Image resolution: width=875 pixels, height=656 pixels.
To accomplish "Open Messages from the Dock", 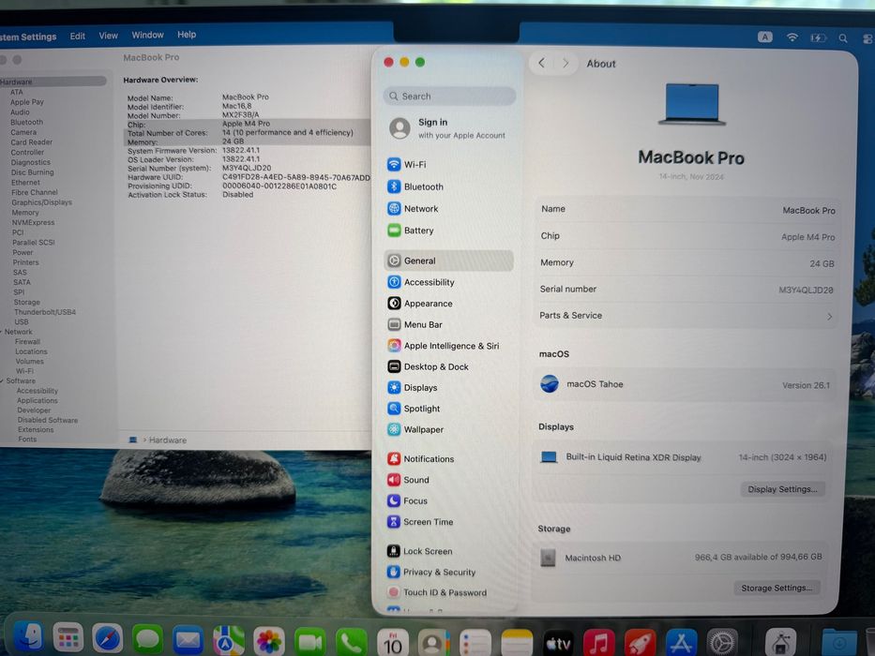I will click(x=148, y=640).
